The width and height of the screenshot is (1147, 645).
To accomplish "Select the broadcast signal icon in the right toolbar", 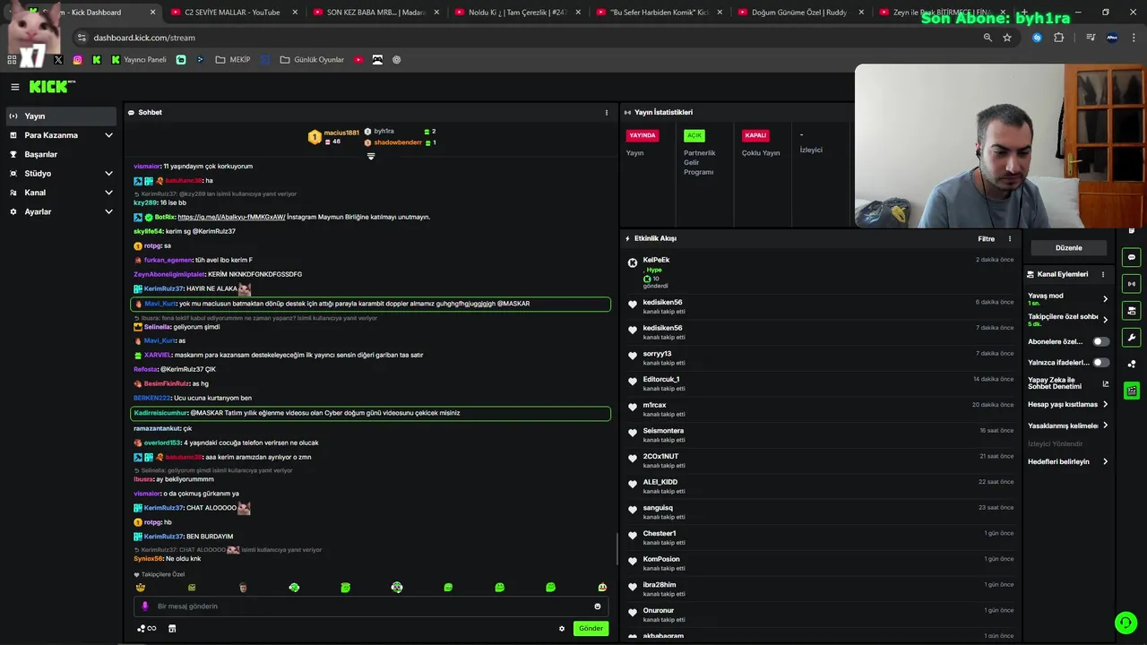I will click(1132, 284).
